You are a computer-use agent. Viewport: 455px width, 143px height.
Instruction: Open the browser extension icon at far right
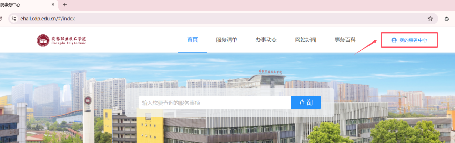(447, 19)
